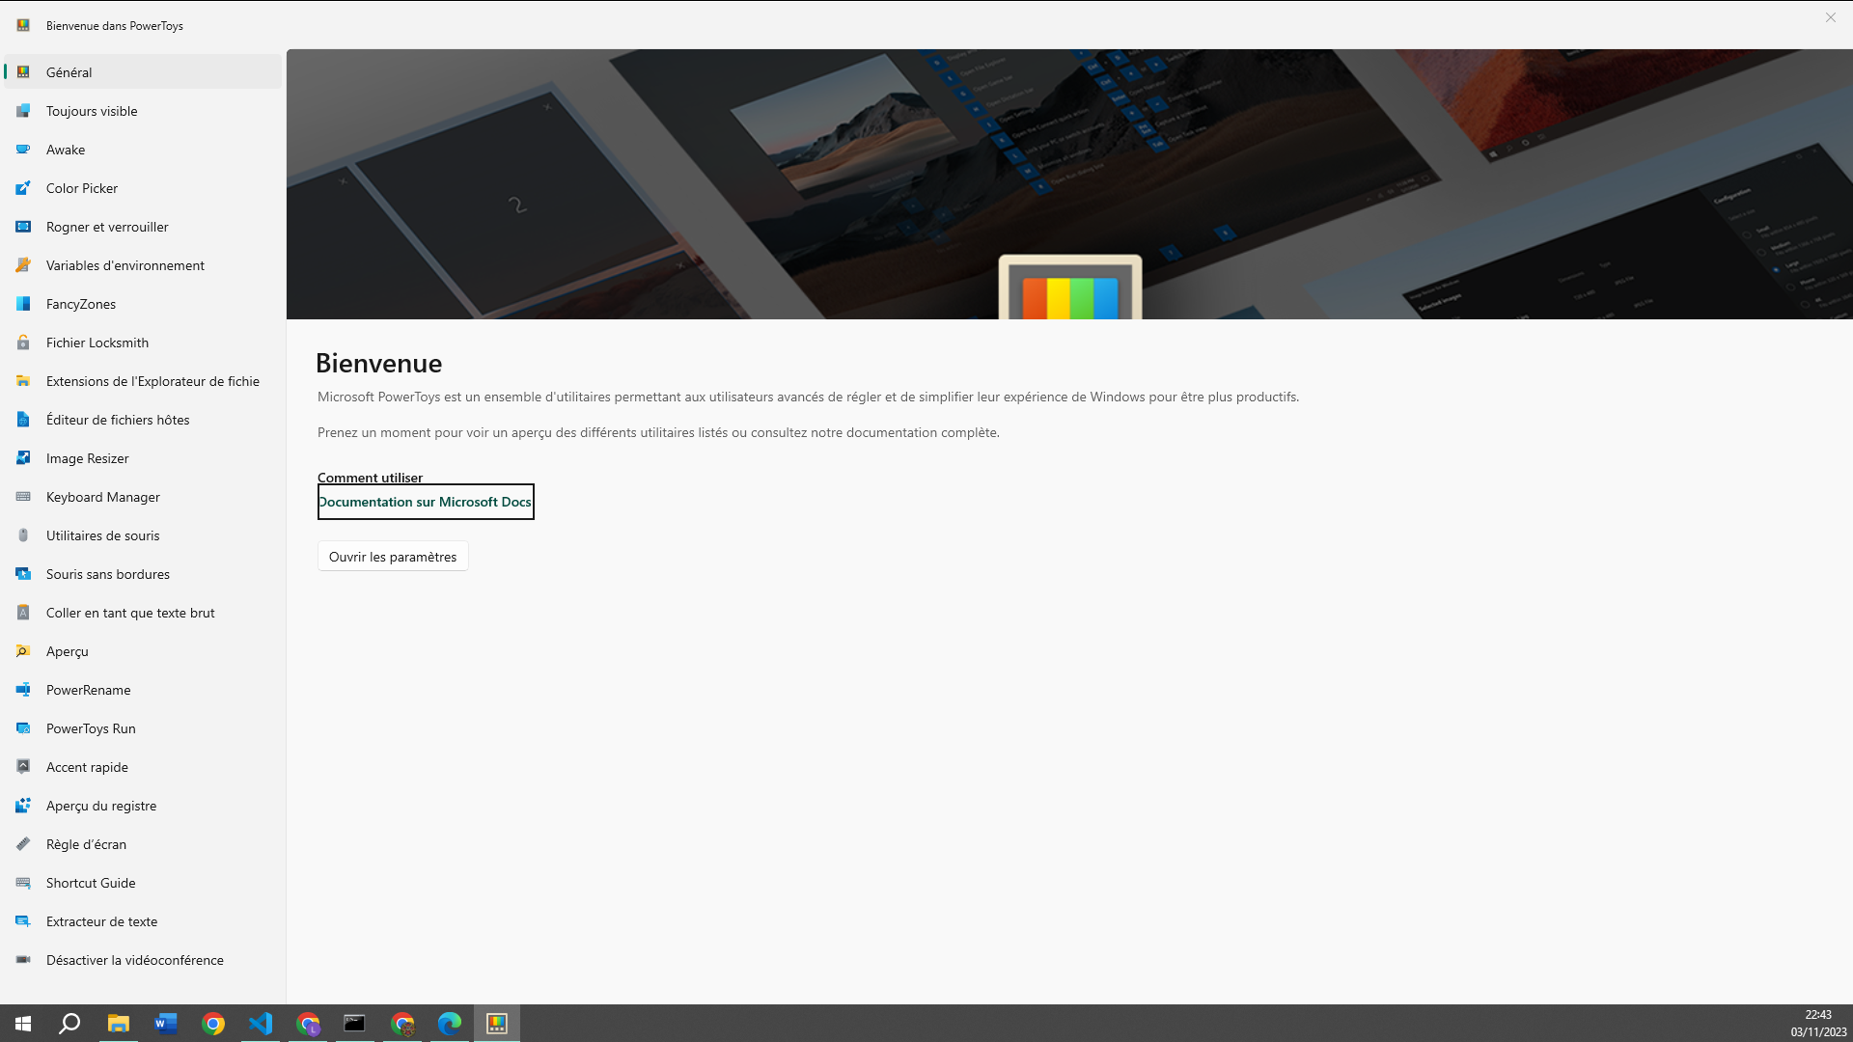Launch Microsoft Edge from the taskbar
Screen dimensions: 1853x1042
[450, 1023]
